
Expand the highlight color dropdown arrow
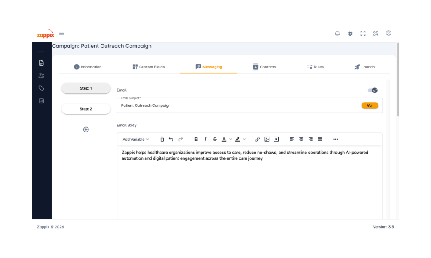coord(245,139)
